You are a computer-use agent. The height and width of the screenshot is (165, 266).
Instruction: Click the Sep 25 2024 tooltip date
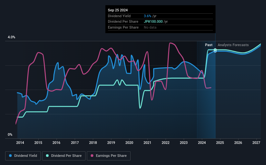coord(118,10)
